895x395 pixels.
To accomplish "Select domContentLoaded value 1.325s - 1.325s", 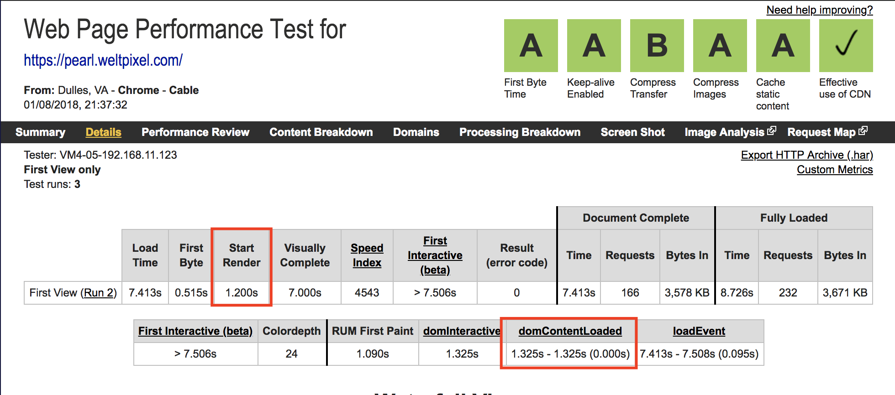I will [570, 354].
